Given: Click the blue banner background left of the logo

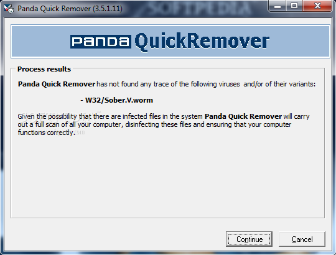Looking at the screenshot, I should coord(40,41).
